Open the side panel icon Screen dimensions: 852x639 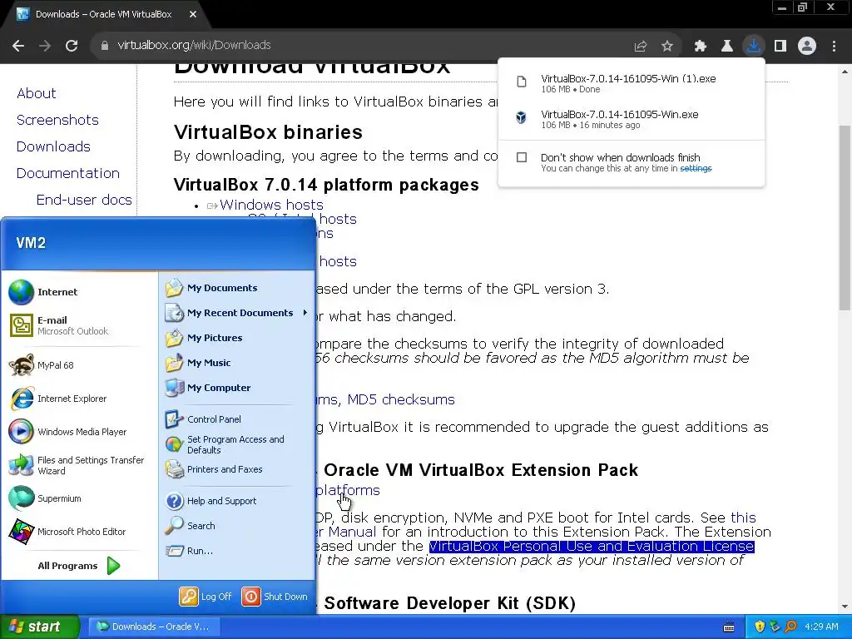pyautogui.click(x=780, y=47)
